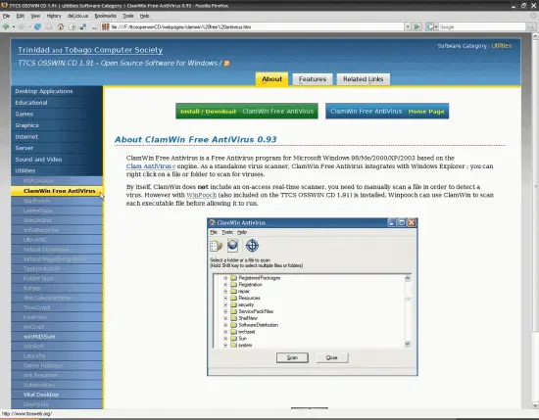Open the Bookmarks menu
539x420 pixels.
[106, 16]
